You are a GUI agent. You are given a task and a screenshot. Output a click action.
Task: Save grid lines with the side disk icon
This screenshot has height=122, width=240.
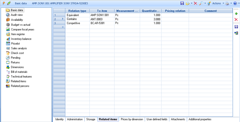[x=236, y=27]
